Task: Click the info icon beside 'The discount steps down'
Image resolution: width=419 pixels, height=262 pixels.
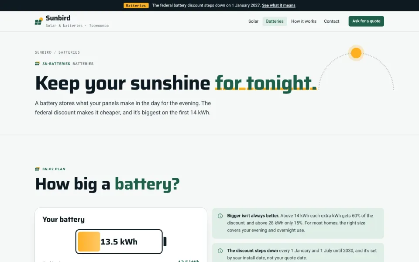Action: [220, 251]
